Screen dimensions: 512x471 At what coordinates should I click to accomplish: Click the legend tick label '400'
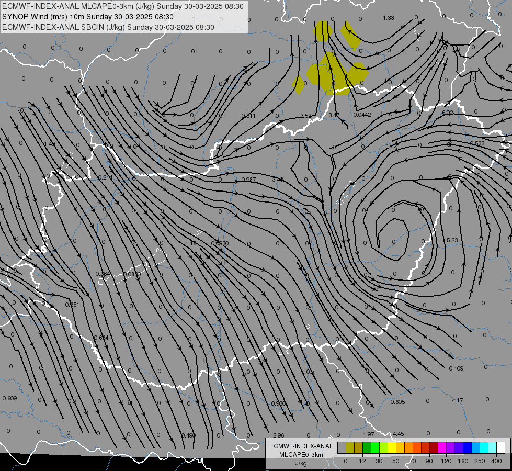coord(496,461)
